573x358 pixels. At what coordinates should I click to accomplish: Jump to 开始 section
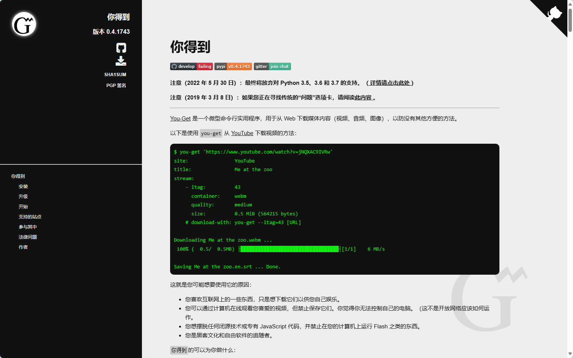click(x=23, y=207)
